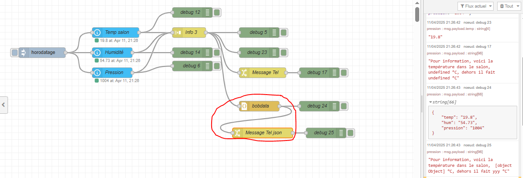Click the Humidité node info icon

pos(98,53)
